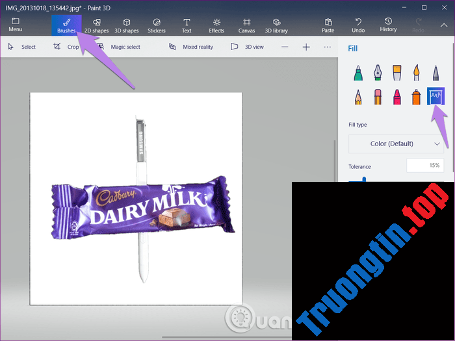
Task: Select the Oil brush
Action: 397,73
